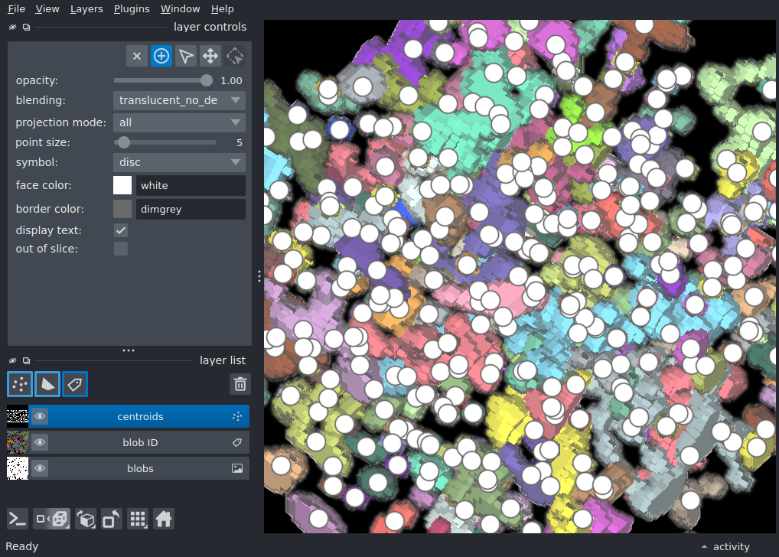Float the layer list panel

[26, 360]
